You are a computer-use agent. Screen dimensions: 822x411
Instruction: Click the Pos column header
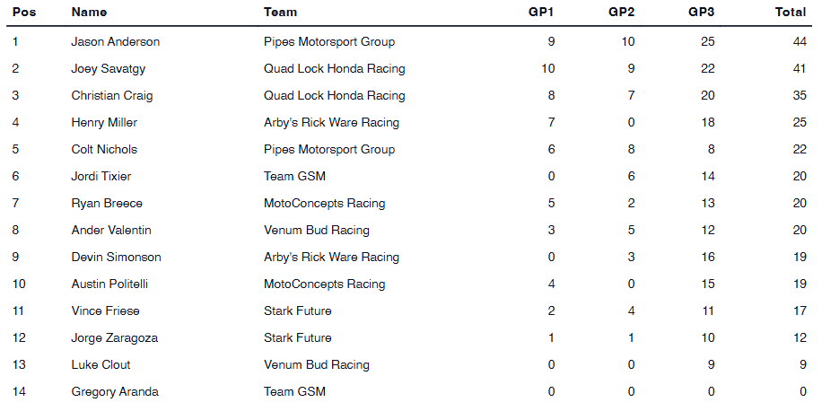point(23,13)
